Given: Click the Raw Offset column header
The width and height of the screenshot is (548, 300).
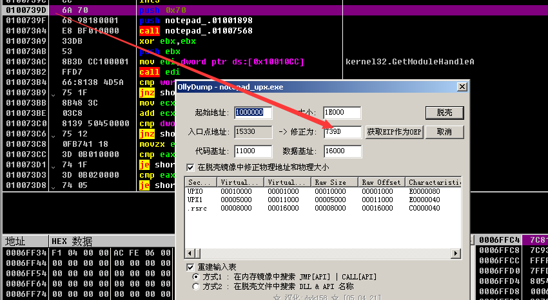Looking at the screenshot, I should tap(382, 182).
